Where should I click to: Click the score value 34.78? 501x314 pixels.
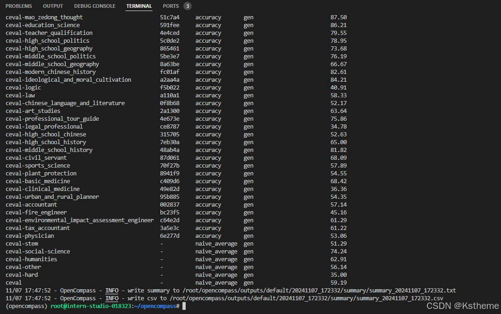tap(339, 126)
